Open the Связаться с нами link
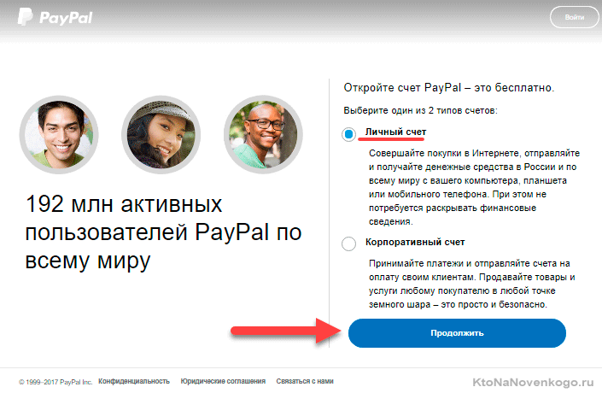The height and width of the screenshot is (393, 602). [305, 381]
